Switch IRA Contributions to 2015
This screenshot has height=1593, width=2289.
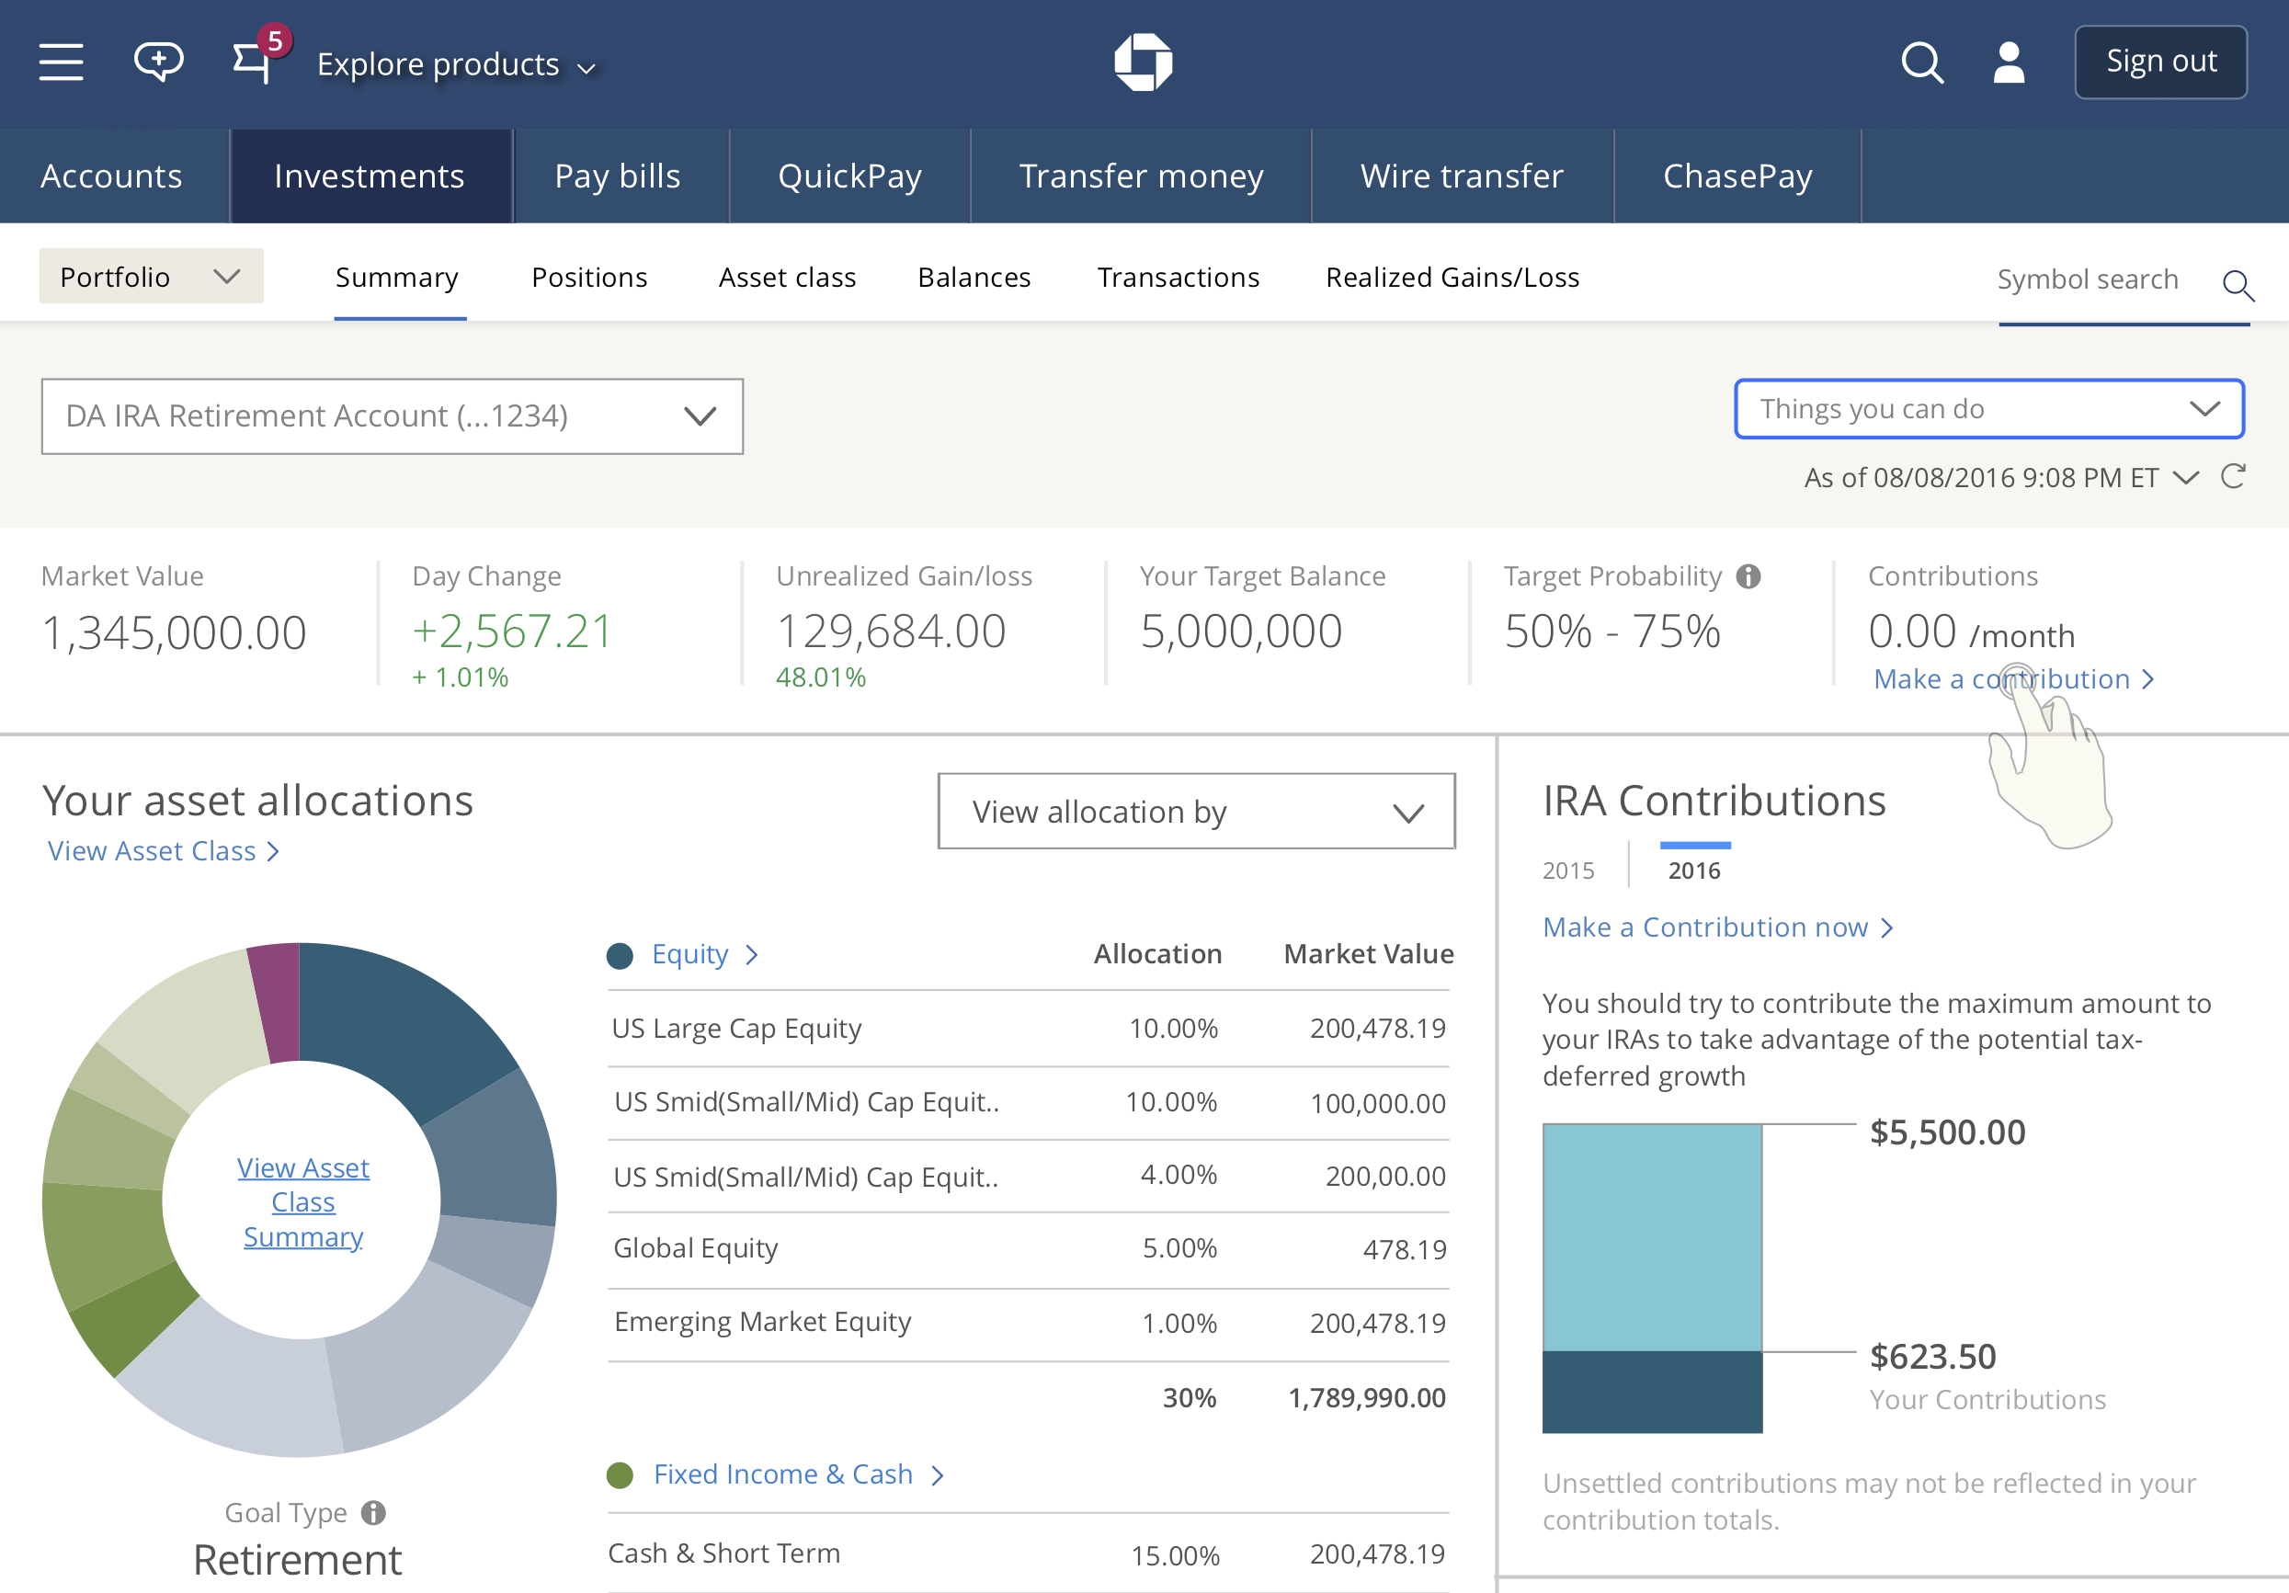pos(1568,870)
